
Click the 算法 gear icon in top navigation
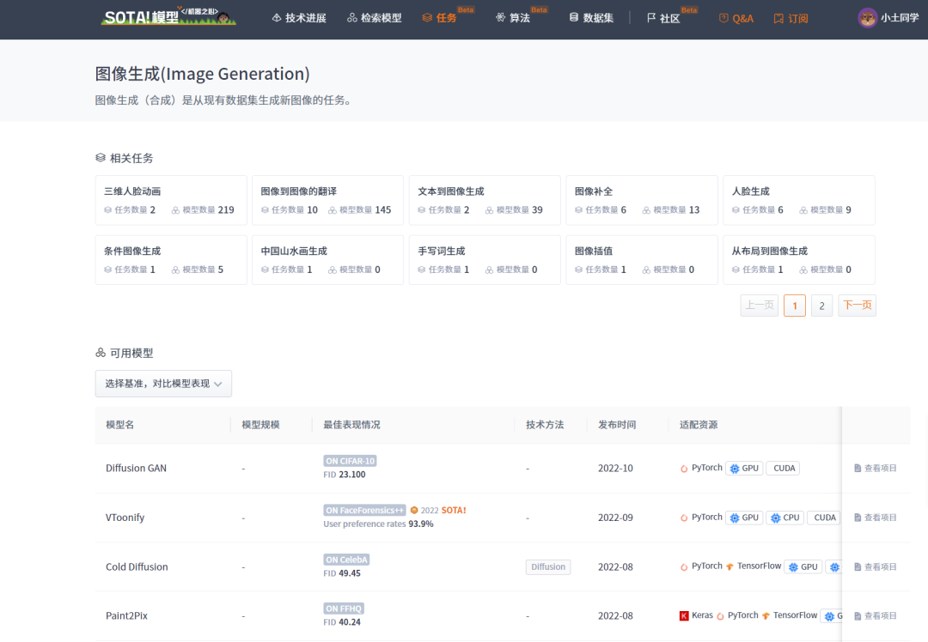tap(500, 17)
